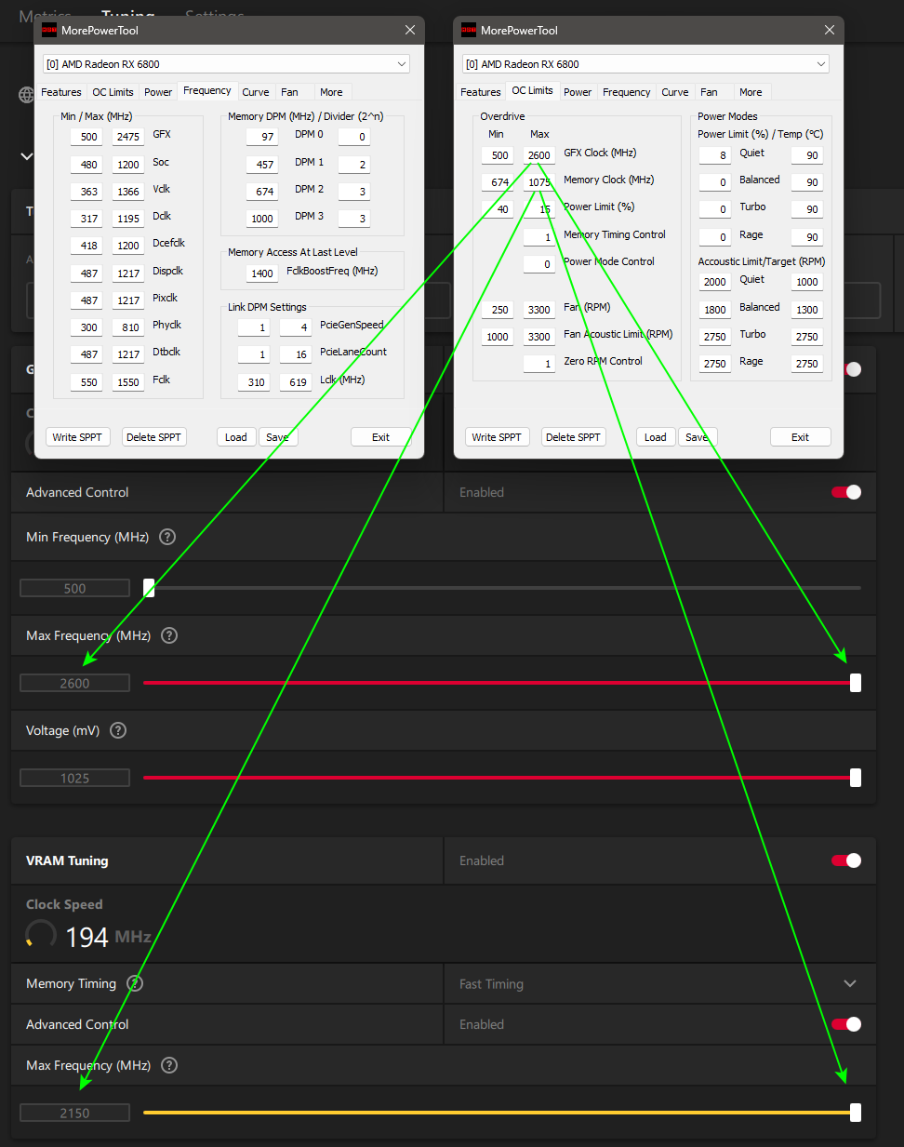The width and height of the screenshot is (904, 1147).
Task: Click the VRAM Max Frequency 2150 field
Action: [75, 1113]
